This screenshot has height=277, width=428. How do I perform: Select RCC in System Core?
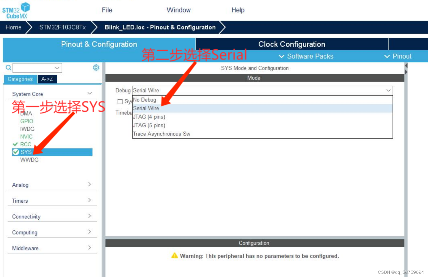pyautogui.click(x=26, y=144)
